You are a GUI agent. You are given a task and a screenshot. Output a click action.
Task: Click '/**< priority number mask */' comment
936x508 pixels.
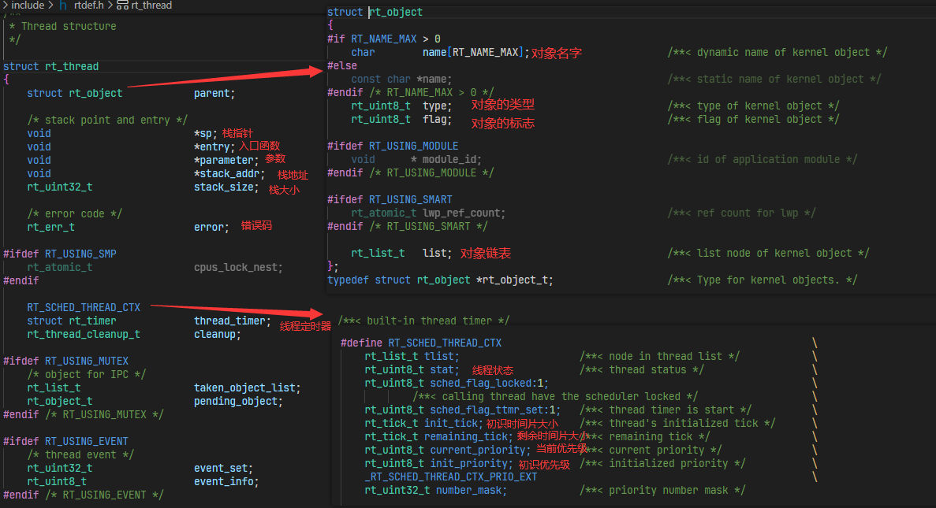pos(662,490)
